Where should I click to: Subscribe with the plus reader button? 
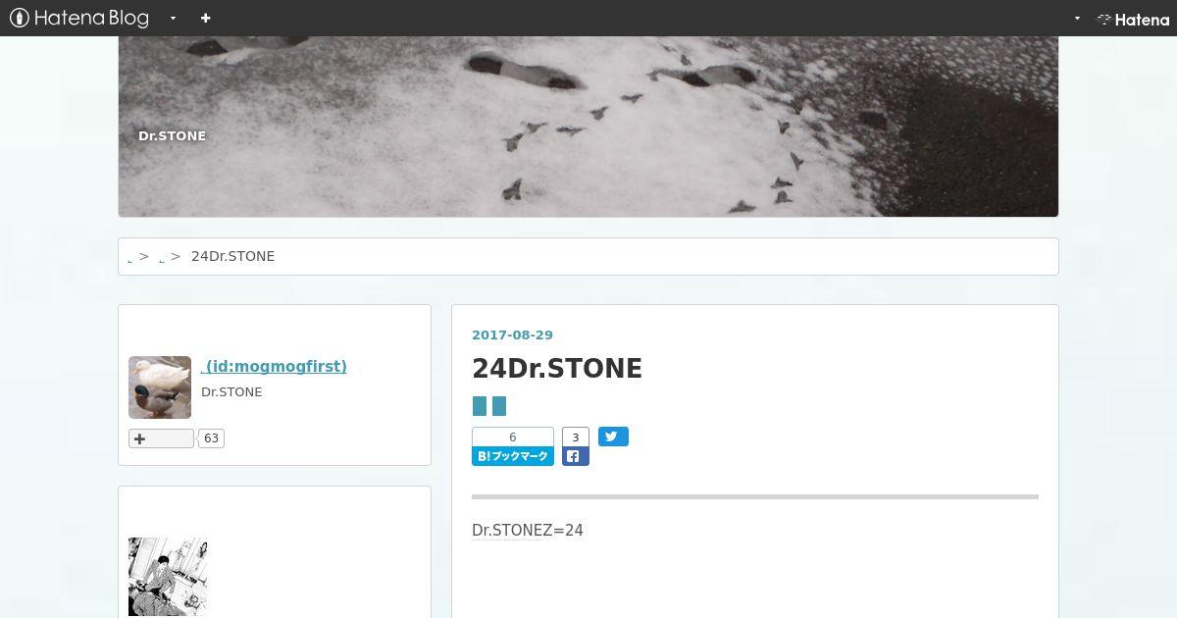pyautogui.click(x=161, y=438)
